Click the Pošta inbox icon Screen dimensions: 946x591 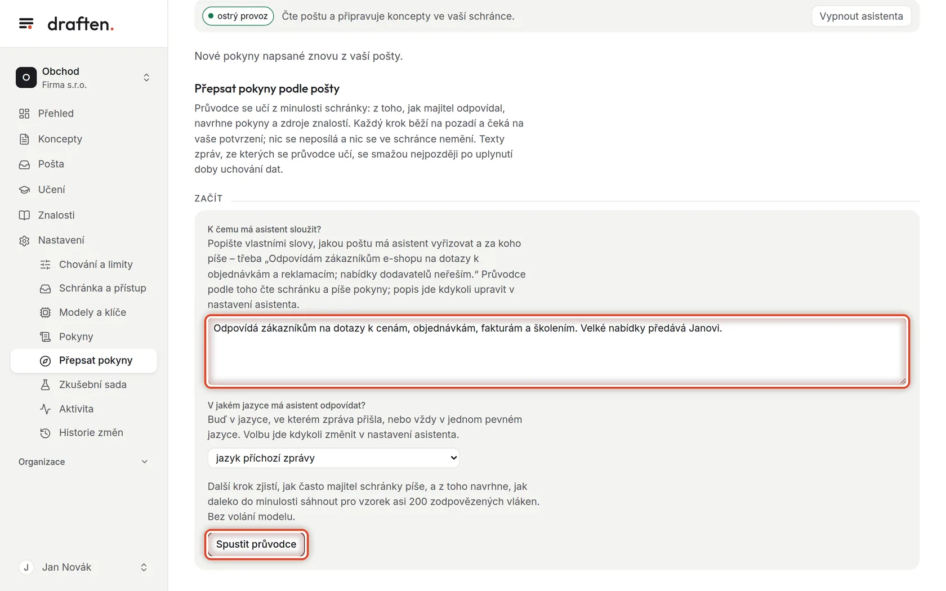pos(24,164)
